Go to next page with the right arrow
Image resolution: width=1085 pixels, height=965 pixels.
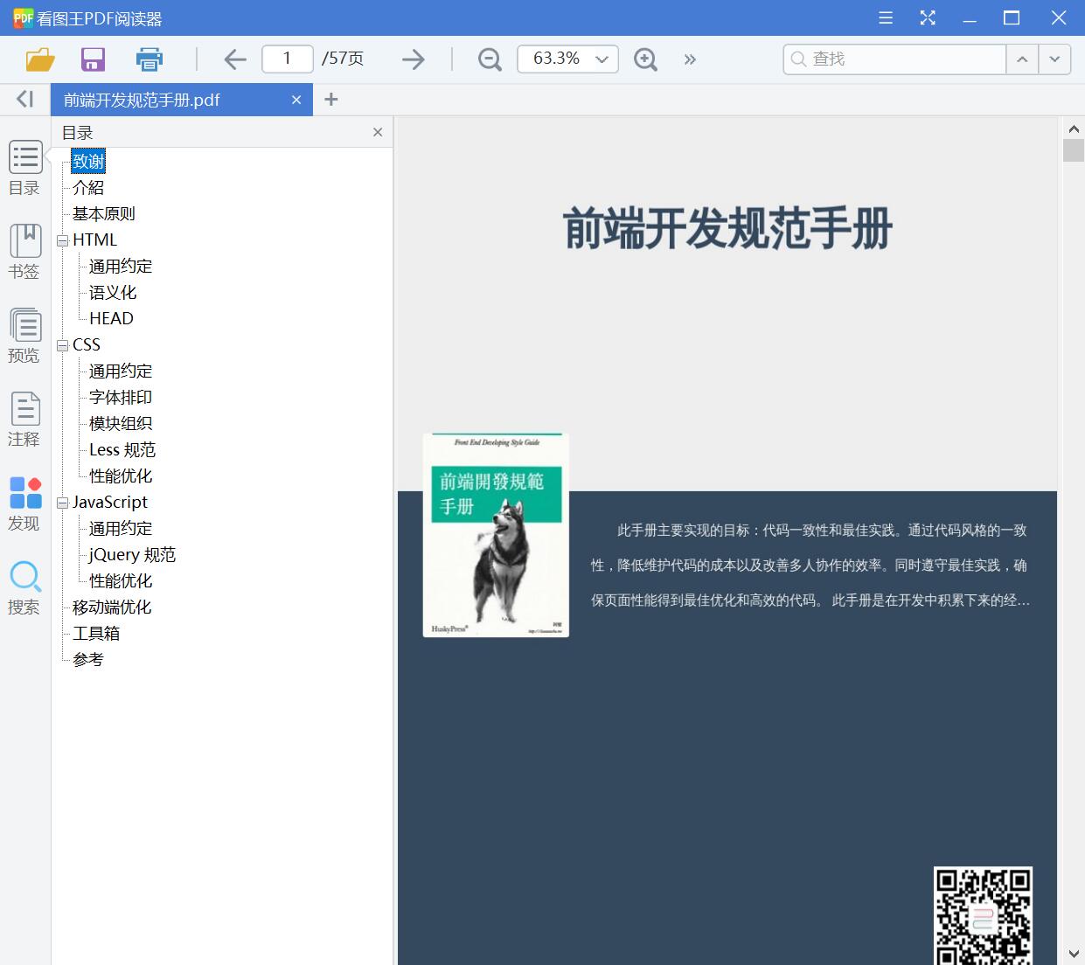[x=413, y=59]
